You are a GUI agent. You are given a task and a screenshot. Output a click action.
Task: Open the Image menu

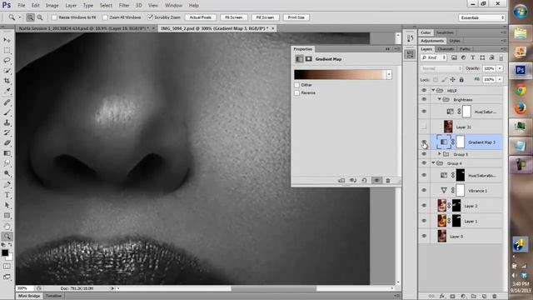(x=52, y=6)
